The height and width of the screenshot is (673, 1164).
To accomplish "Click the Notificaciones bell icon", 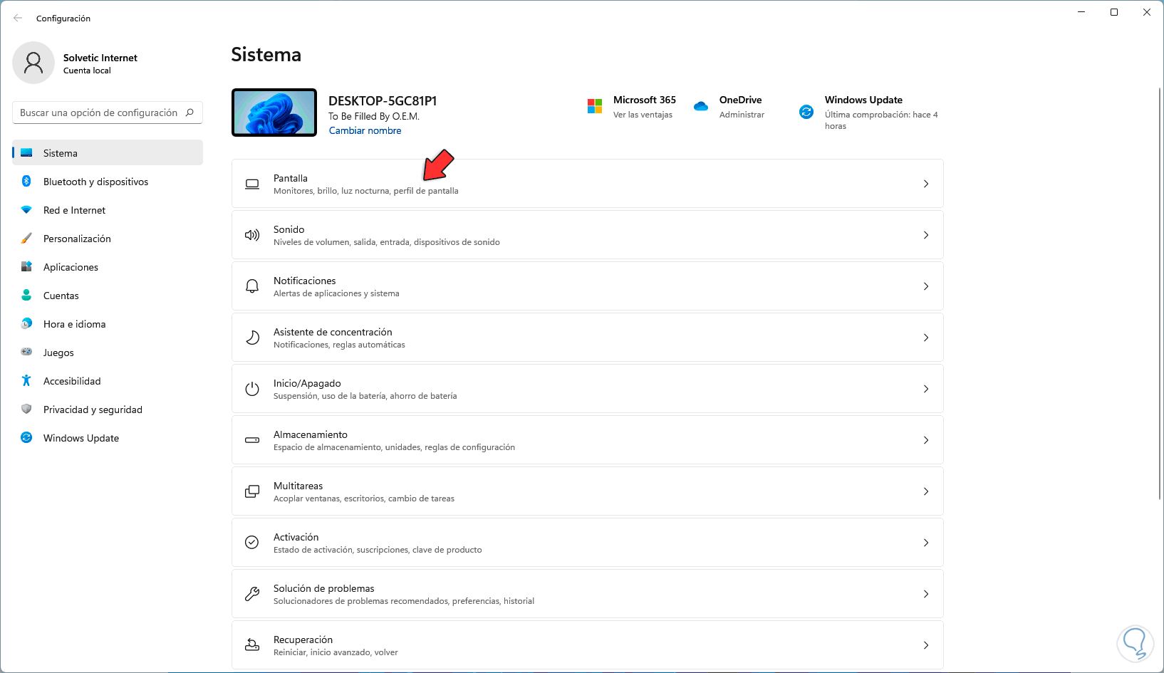I will [252, 286].
